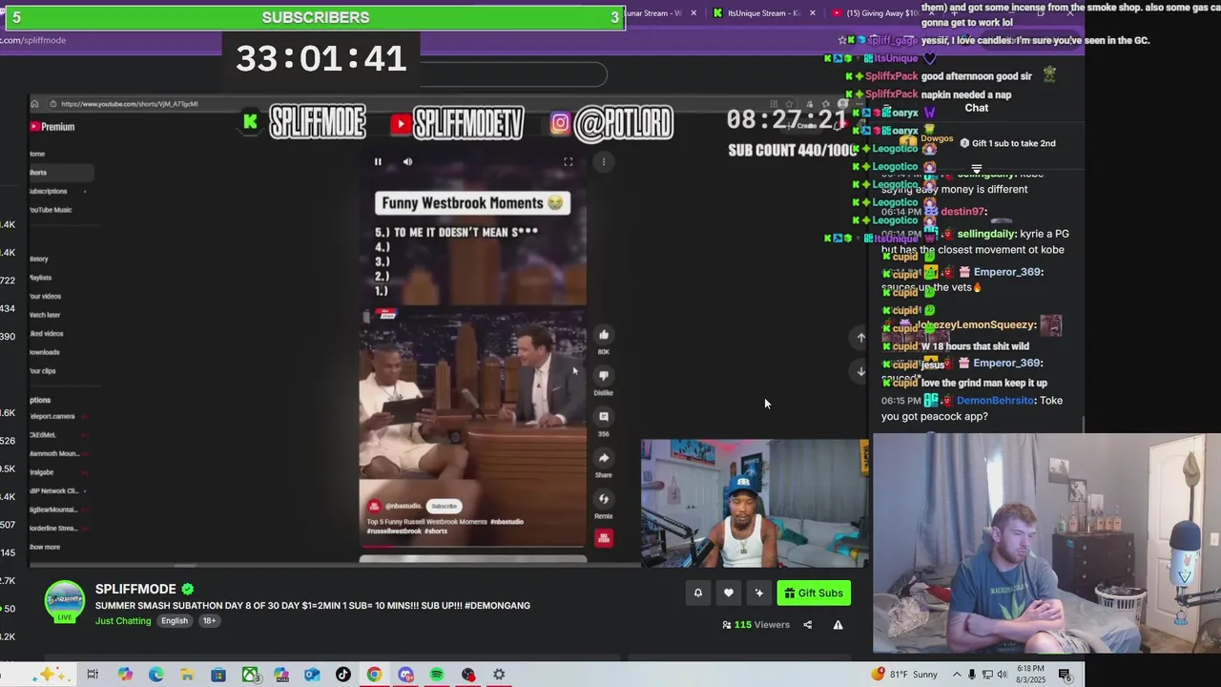Image resolution: width=1221 pixels, height=687 pixels.
Task: Open the notification center icon
Action: click(1065, 675)
